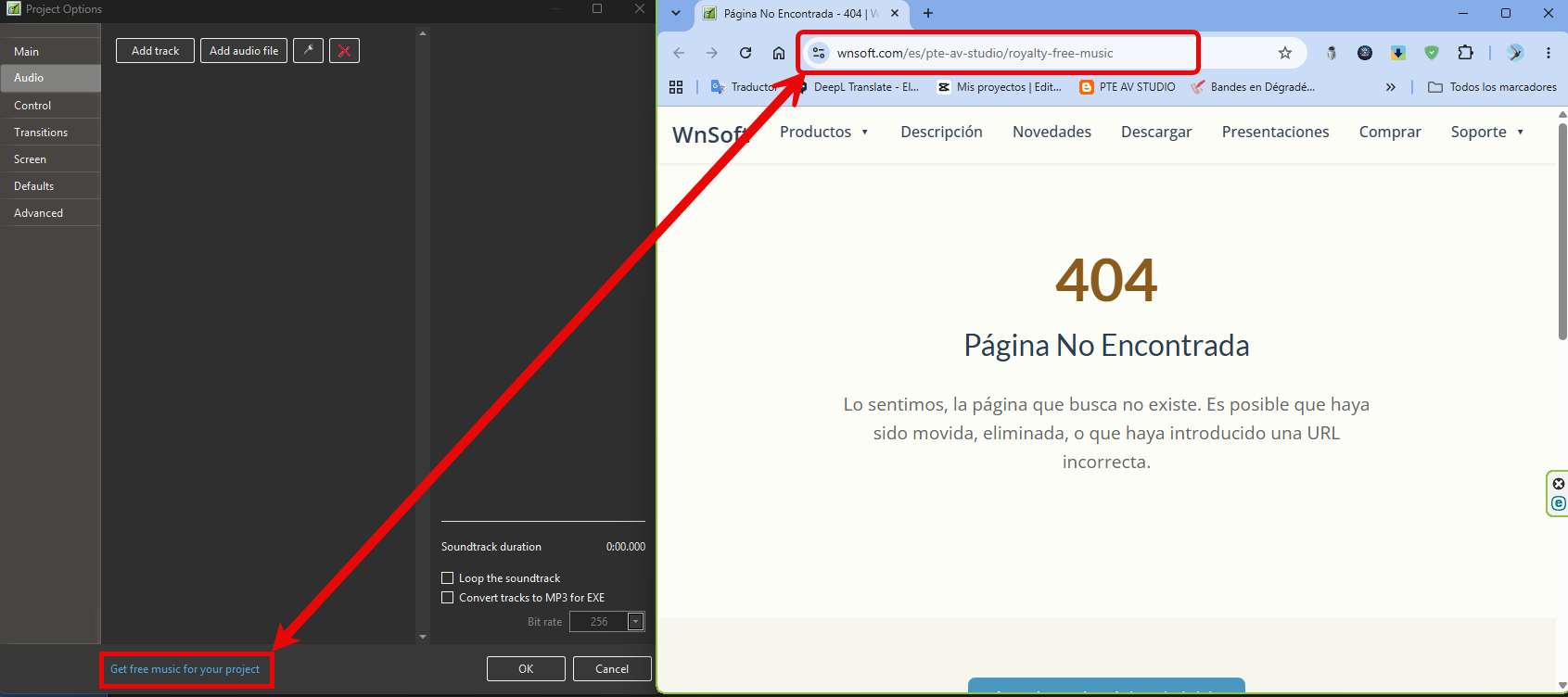Viewport: 1568px width, 697px height.
Task: Open Chrome profile avatar icon
Action: pyautogui.click(x=1515, y=53)
